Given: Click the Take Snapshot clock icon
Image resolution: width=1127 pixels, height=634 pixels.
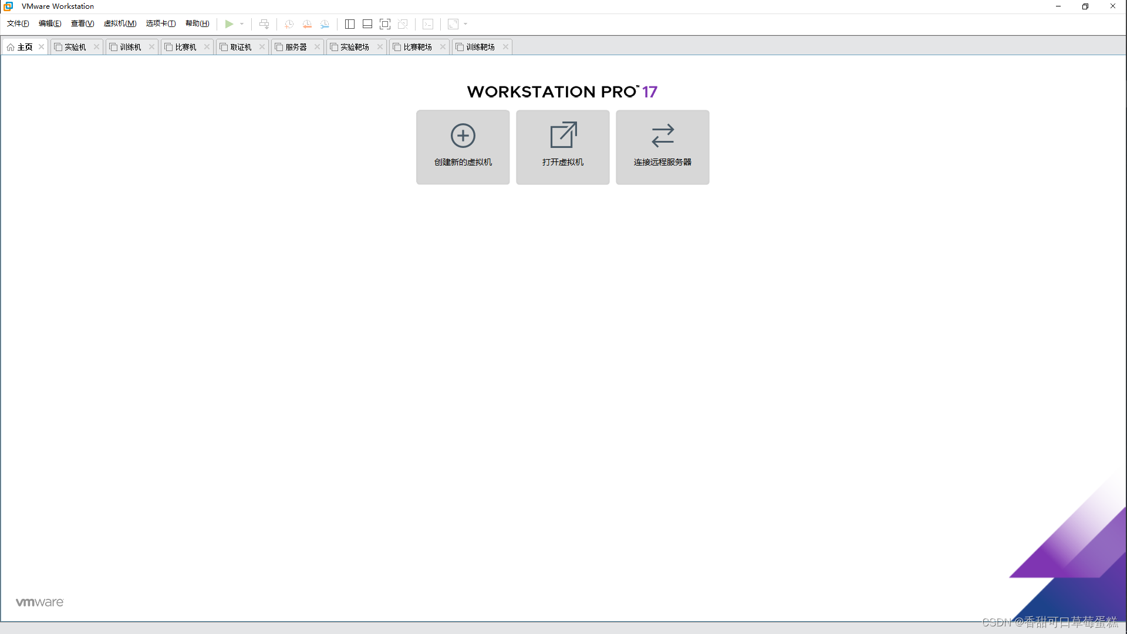Looking at the screenshot, I should [x=289, y=24].
